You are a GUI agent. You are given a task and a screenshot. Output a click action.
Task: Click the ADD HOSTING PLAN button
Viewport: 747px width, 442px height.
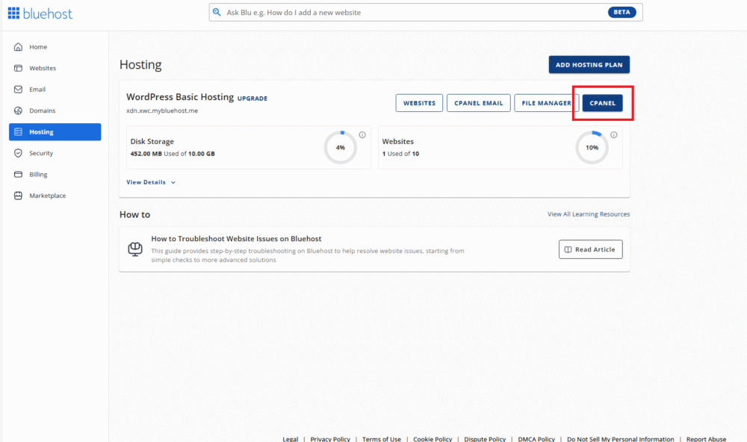[589, 64]
